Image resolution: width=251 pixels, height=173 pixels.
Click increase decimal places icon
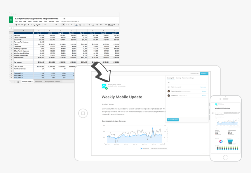(x=37, y=25)
